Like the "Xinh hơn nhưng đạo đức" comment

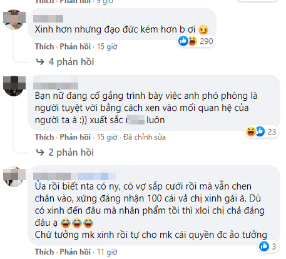click(x=44, y=46)
